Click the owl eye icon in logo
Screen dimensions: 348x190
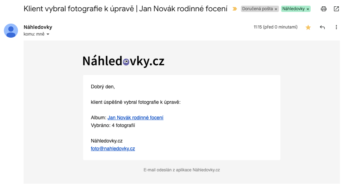click(126, 62)
